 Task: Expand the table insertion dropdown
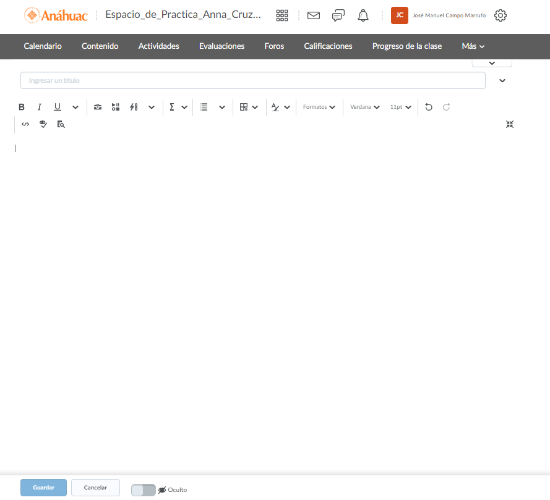click(x=255, y=107)
